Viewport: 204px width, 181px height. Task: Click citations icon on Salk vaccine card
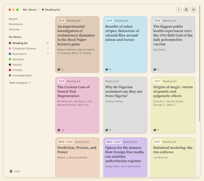[155, 69]
